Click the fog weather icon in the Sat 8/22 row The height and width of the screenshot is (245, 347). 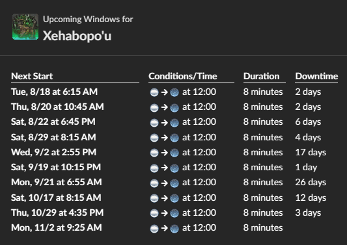[x=154, y=122]
